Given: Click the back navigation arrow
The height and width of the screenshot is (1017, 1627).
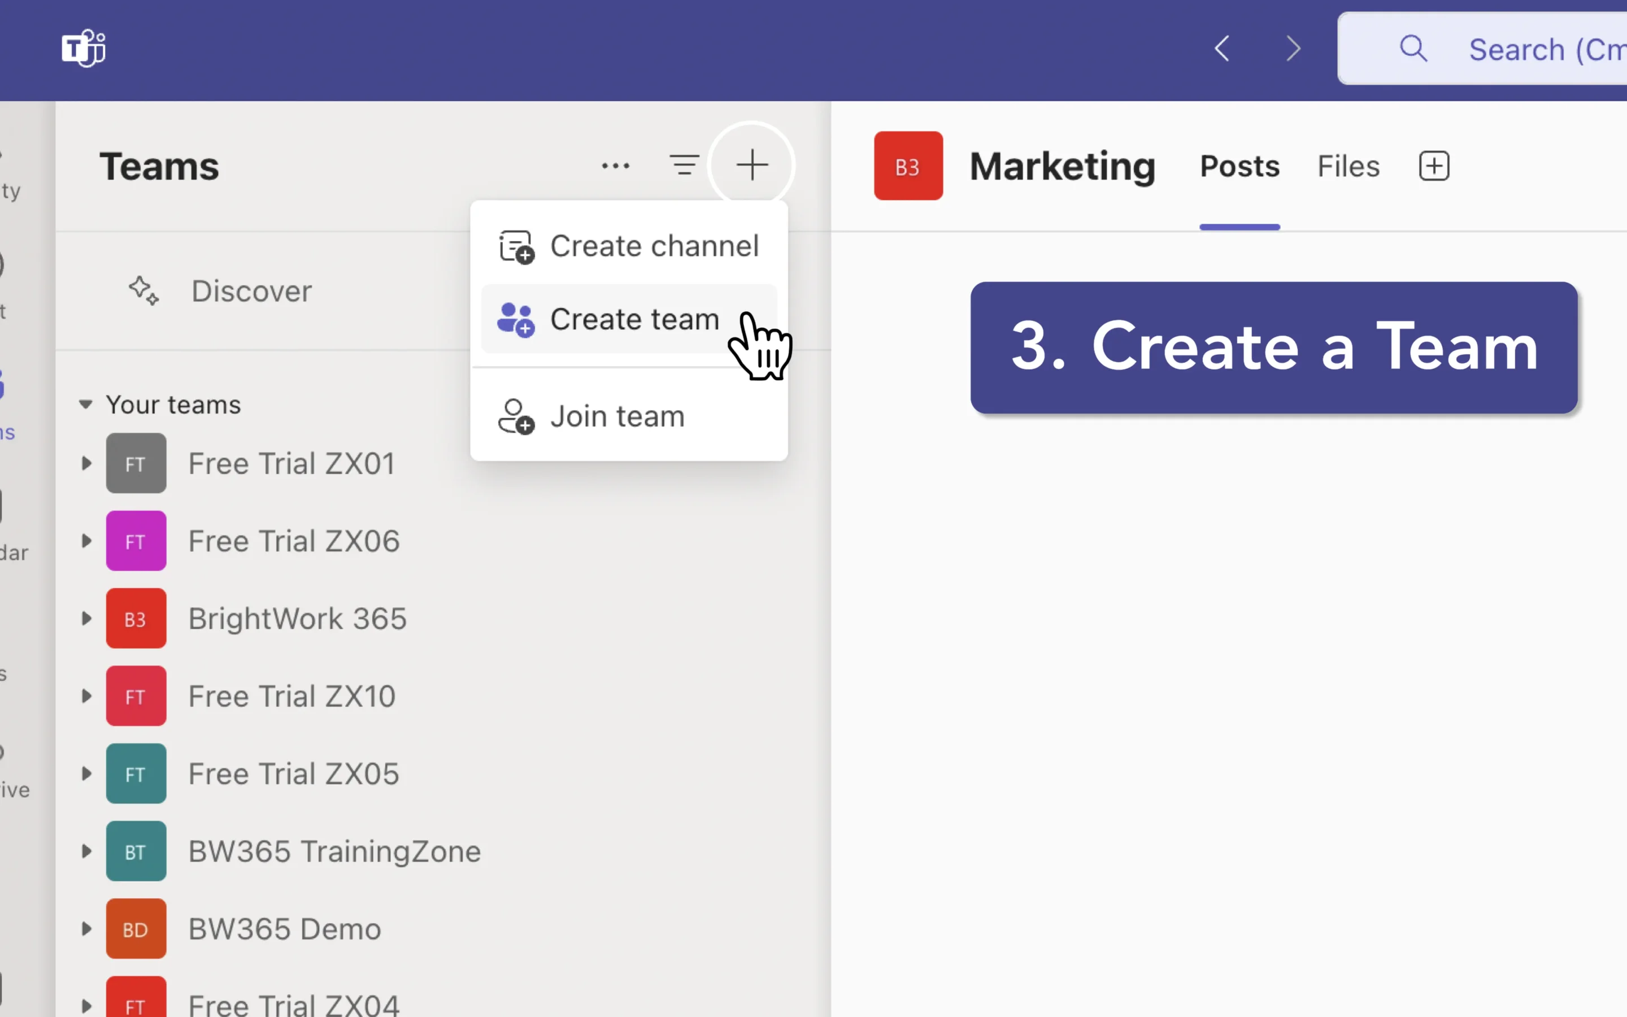Looking at the screenshot, I should (1223, 48).
